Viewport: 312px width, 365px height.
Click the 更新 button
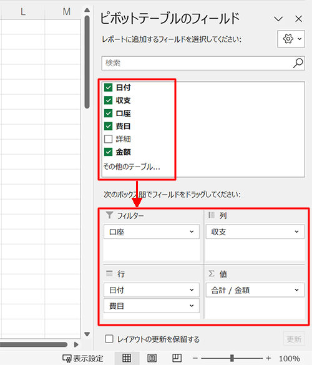pos(294,339)
